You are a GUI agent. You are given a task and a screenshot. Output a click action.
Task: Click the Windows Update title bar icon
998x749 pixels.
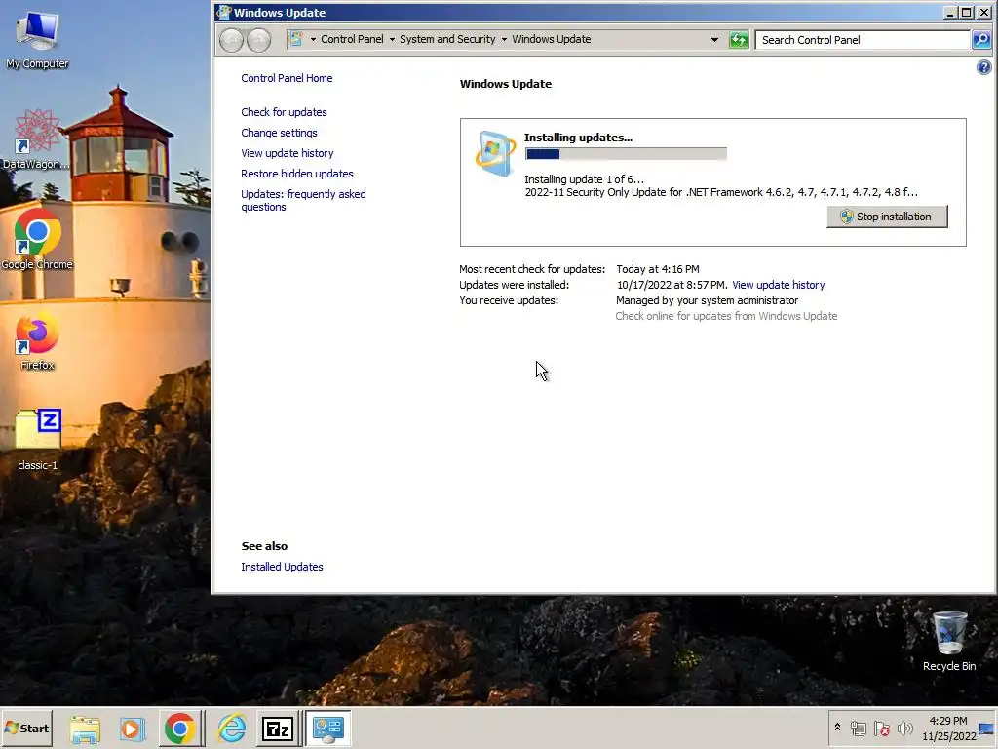pos(223,12)
